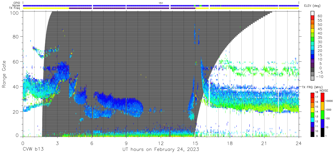Click the NOISE scale value '1000'
Image resolution: width=336 pixels, height=155 pixels.
click(x=328, y=110)
